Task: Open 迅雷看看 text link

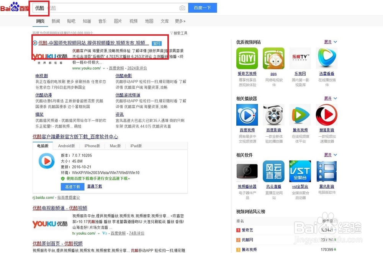Action: click(327, 74)
